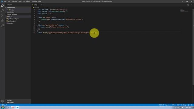Open the File menu

click(x=5, y=2)
